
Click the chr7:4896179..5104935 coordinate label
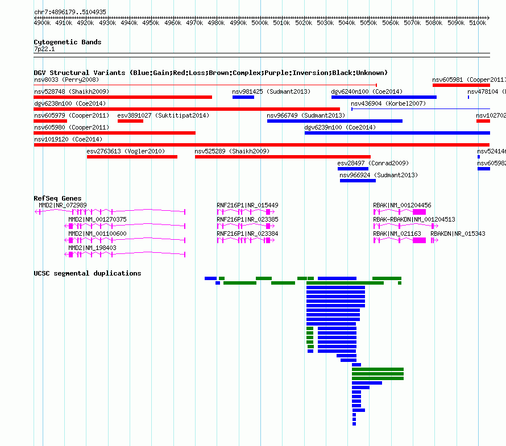tap(70, 12)
